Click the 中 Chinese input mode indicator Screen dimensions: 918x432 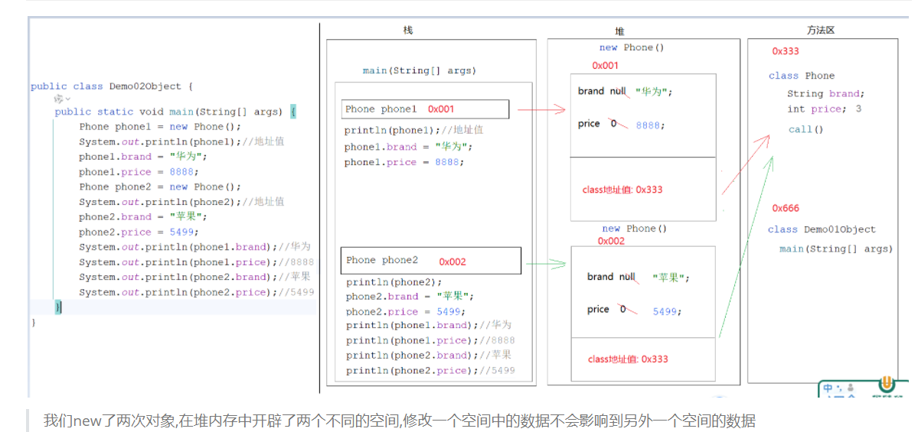pos(828,389)
